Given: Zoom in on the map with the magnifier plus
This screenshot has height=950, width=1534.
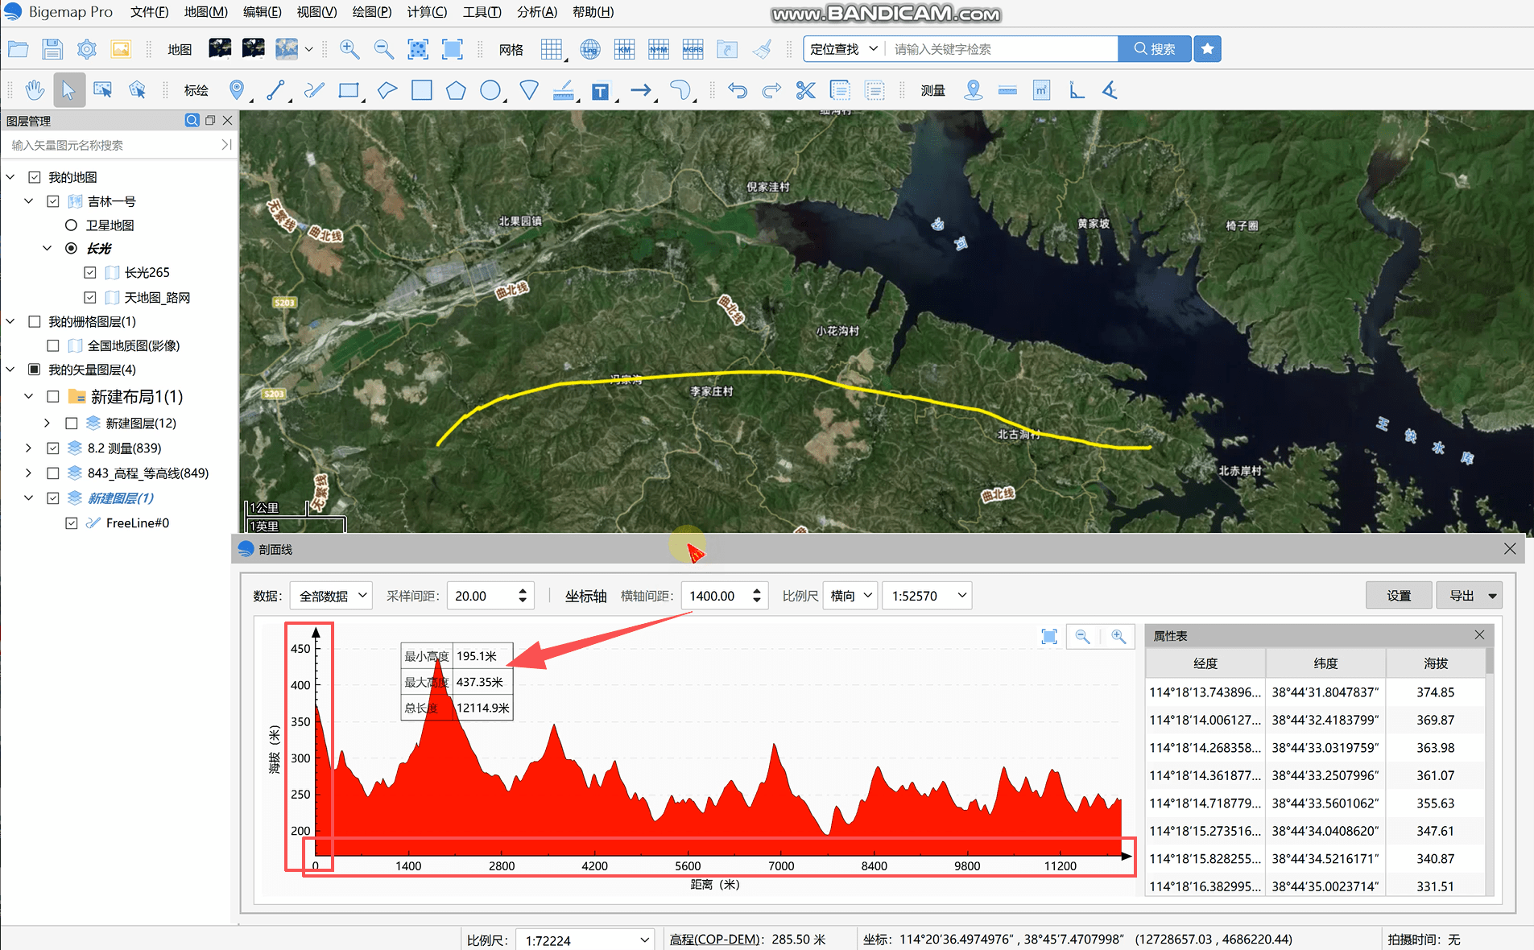Looking at the screenshot, I should tap(349, 49).
